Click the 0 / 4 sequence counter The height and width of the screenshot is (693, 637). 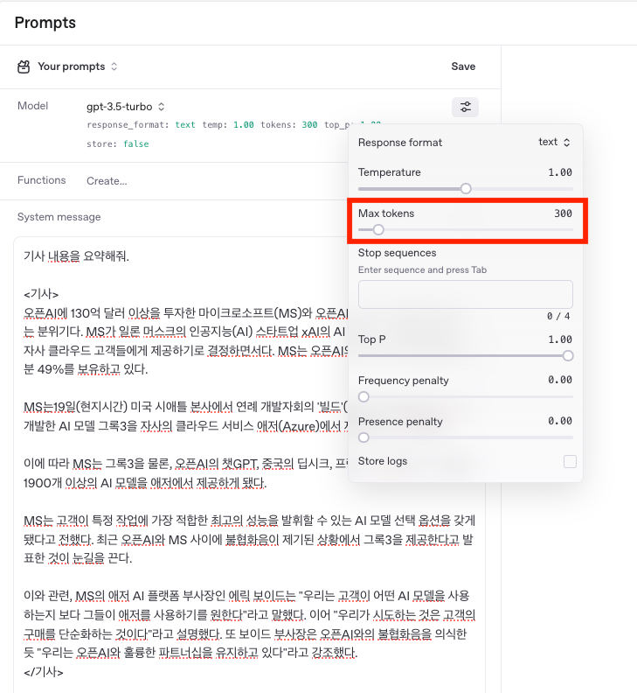[x=558, y=316]
